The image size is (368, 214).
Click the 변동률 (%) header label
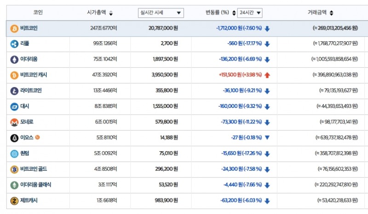[217, 12]
